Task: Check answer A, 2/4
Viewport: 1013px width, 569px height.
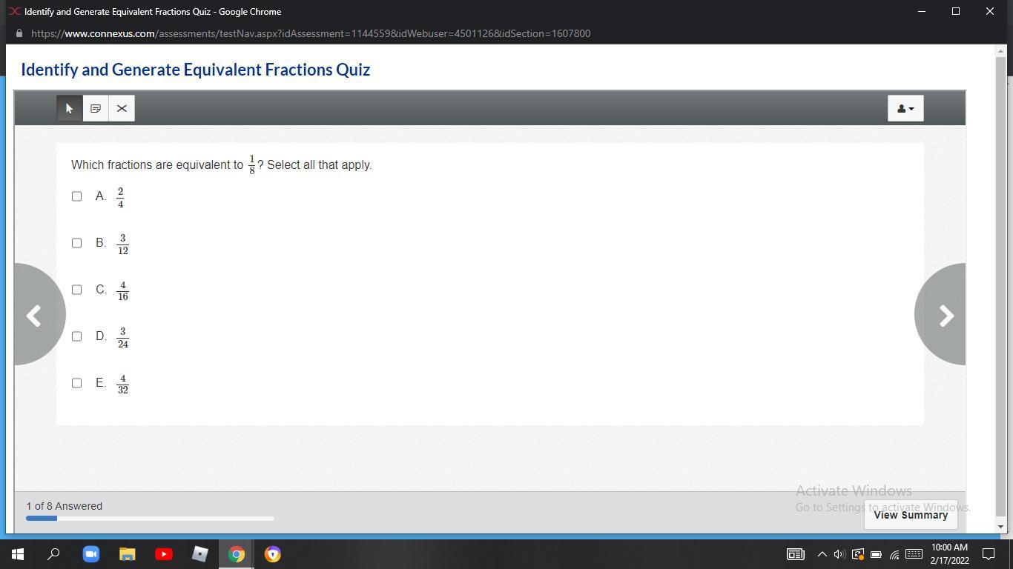Action: click(x=76, y=196)
